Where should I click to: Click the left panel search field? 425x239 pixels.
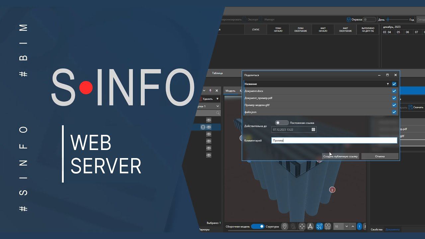(x=208, y=113)
